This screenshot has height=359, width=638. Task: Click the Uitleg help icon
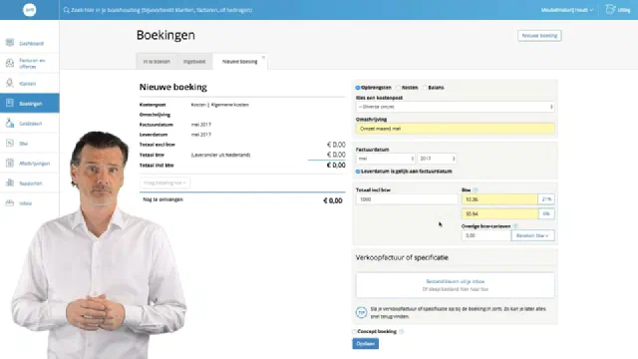coord(610,9)
